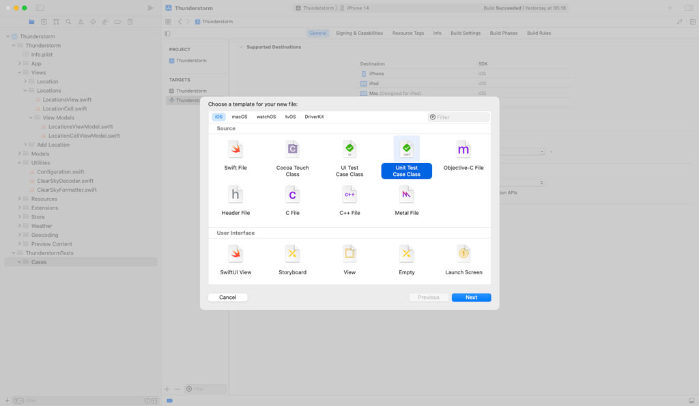Select the C++ File template
Image resolution: width=699 pixels, height=406 pixels.
349,196
